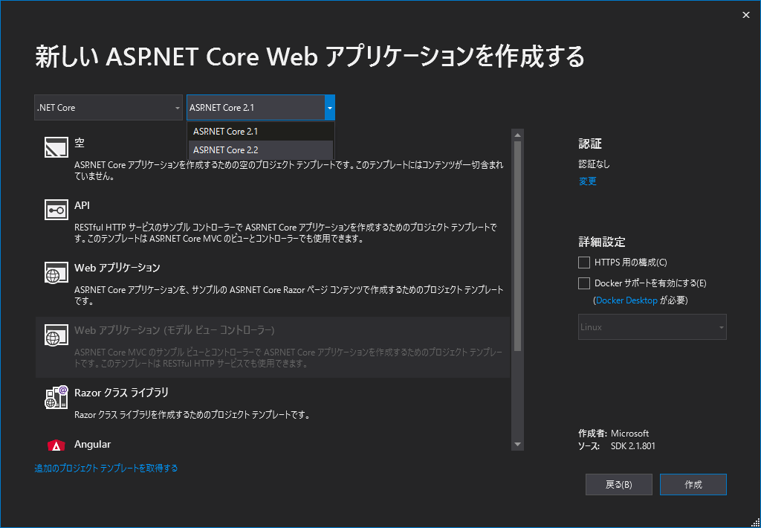Image resolution: width=761 pixels, height=528 pixels.
Task: Click the Web アプリケーション (MVC) template icon
Action: (x=56, y=334)
